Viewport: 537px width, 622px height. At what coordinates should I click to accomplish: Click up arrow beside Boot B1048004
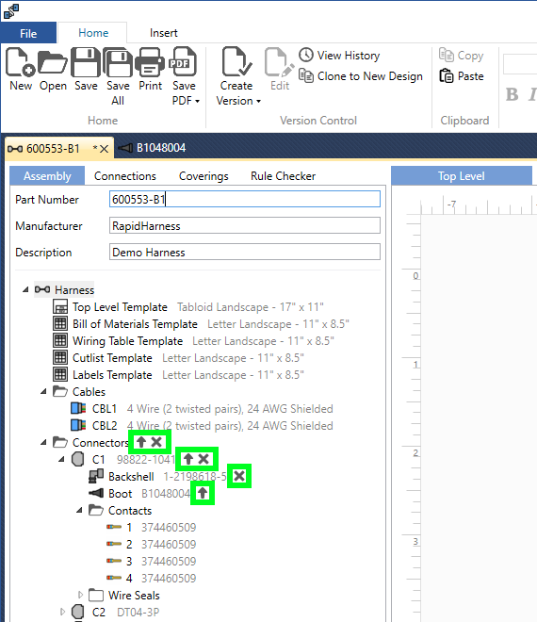(203, 493)
